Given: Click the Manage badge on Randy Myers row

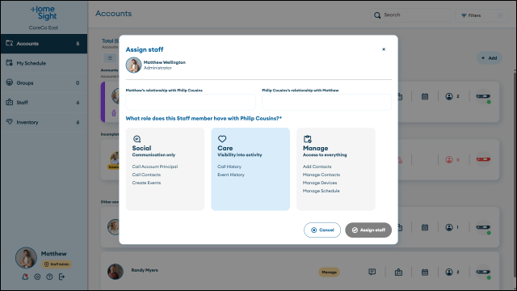Looking at the screenshot, I should [x=329, y=272].
